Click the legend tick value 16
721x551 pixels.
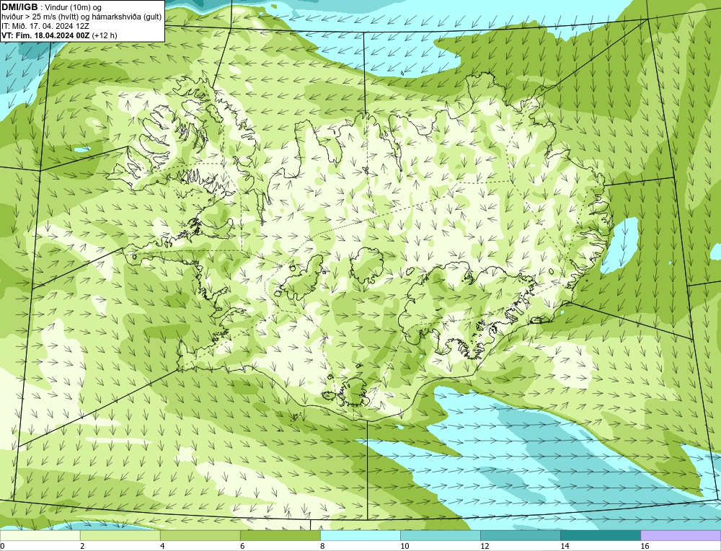pyautogui.click(x=645, y=546)
